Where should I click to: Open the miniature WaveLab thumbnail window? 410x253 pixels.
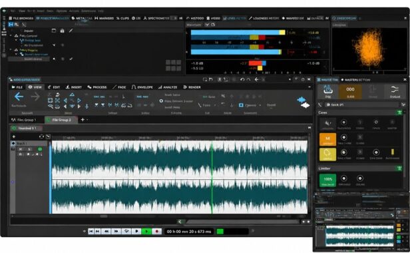(361, 222)
